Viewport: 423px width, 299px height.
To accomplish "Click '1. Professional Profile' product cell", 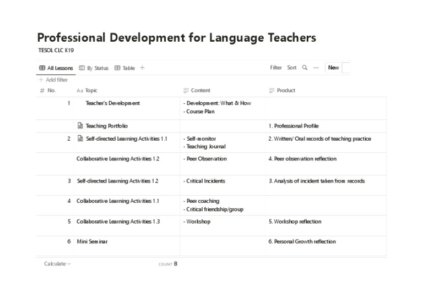I will [x=294, y=126].
